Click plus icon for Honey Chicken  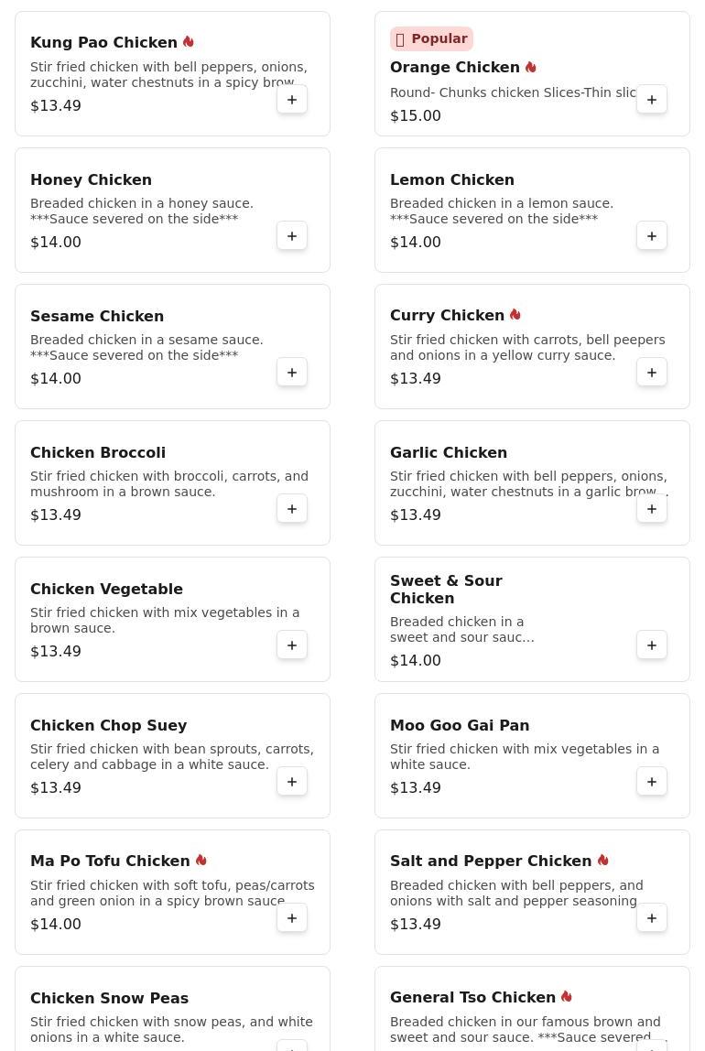[292, 236]
